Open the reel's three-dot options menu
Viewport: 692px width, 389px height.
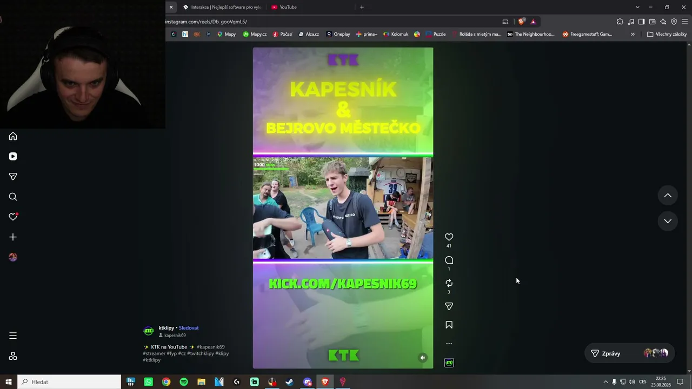(449, 344)
